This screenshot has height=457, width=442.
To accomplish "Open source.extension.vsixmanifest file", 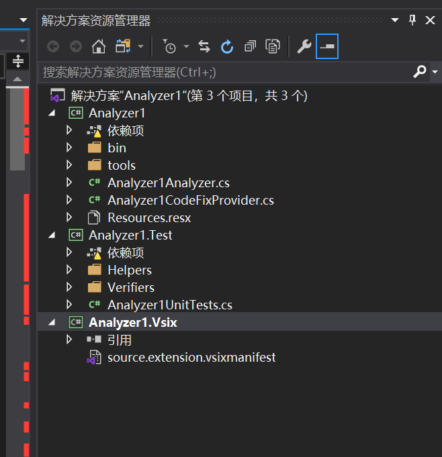I will (191, 357).
